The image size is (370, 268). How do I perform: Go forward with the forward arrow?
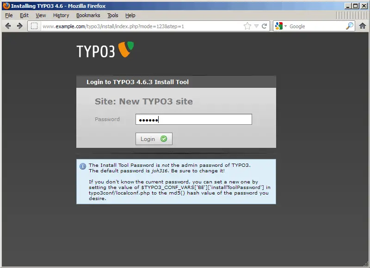coord(19,26)
